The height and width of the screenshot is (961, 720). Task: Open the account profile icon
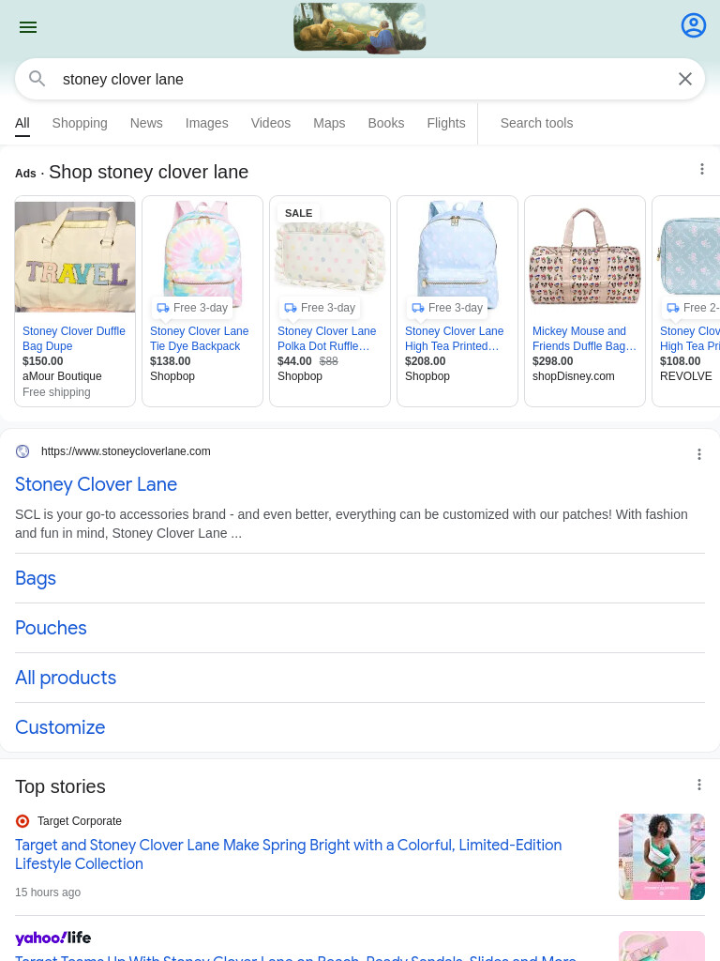pos(693,25)
